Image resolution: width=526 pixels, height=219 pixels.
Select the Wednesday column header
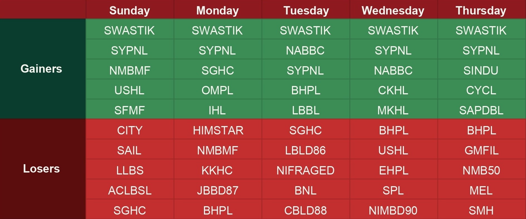point(393,11)
